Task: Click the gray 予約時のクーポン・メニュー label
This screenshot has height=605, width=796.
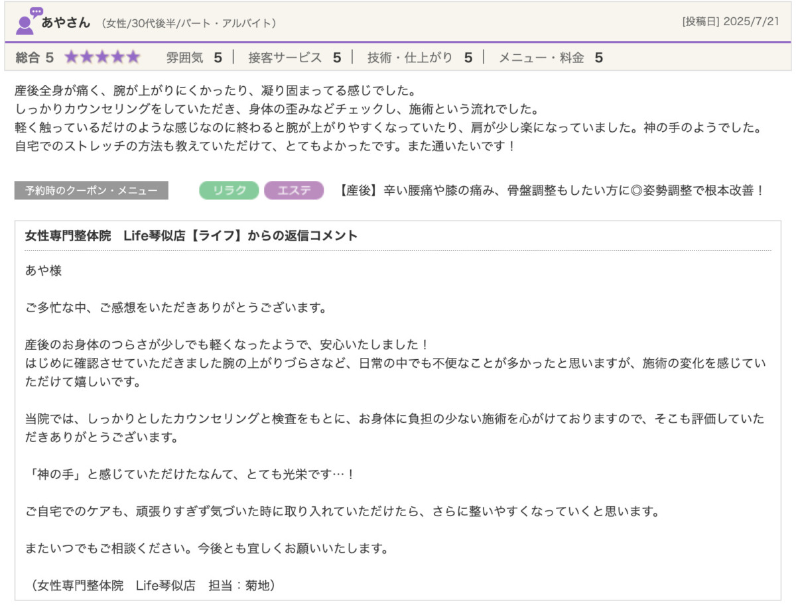Action: click(92, 191)
